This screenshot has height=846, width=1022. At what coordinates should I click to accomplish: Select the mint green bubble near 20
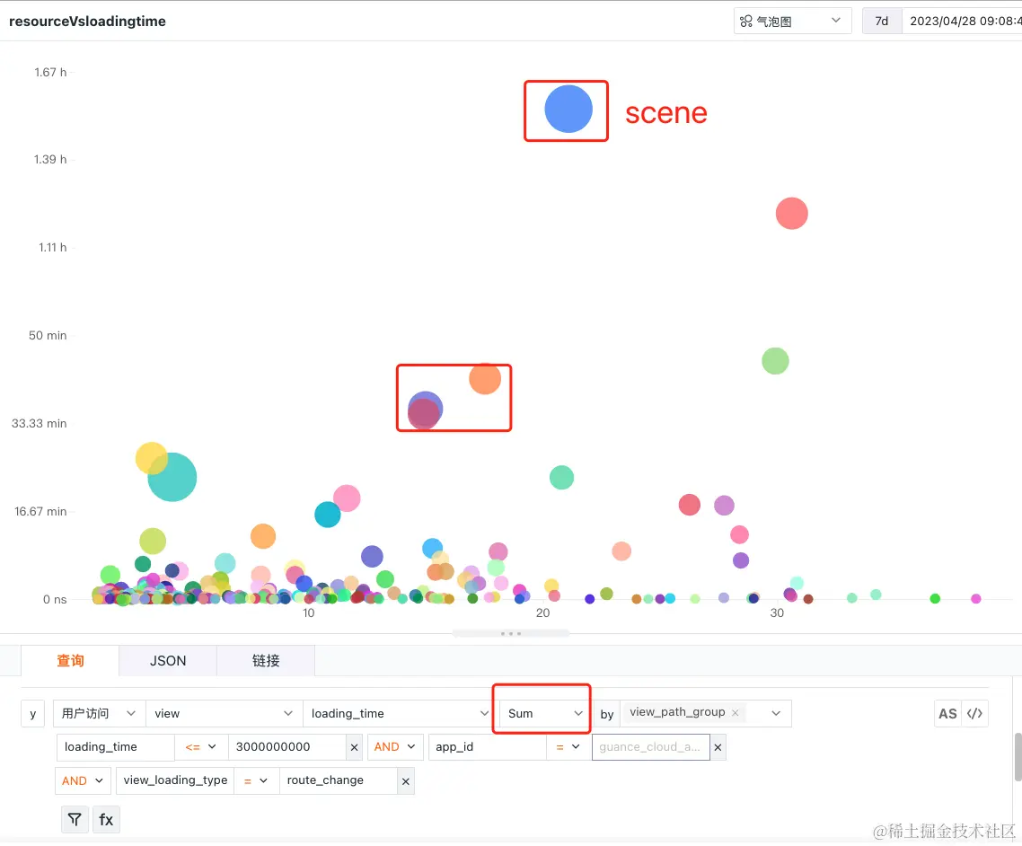pyautogui.click(x=561, y=478)
